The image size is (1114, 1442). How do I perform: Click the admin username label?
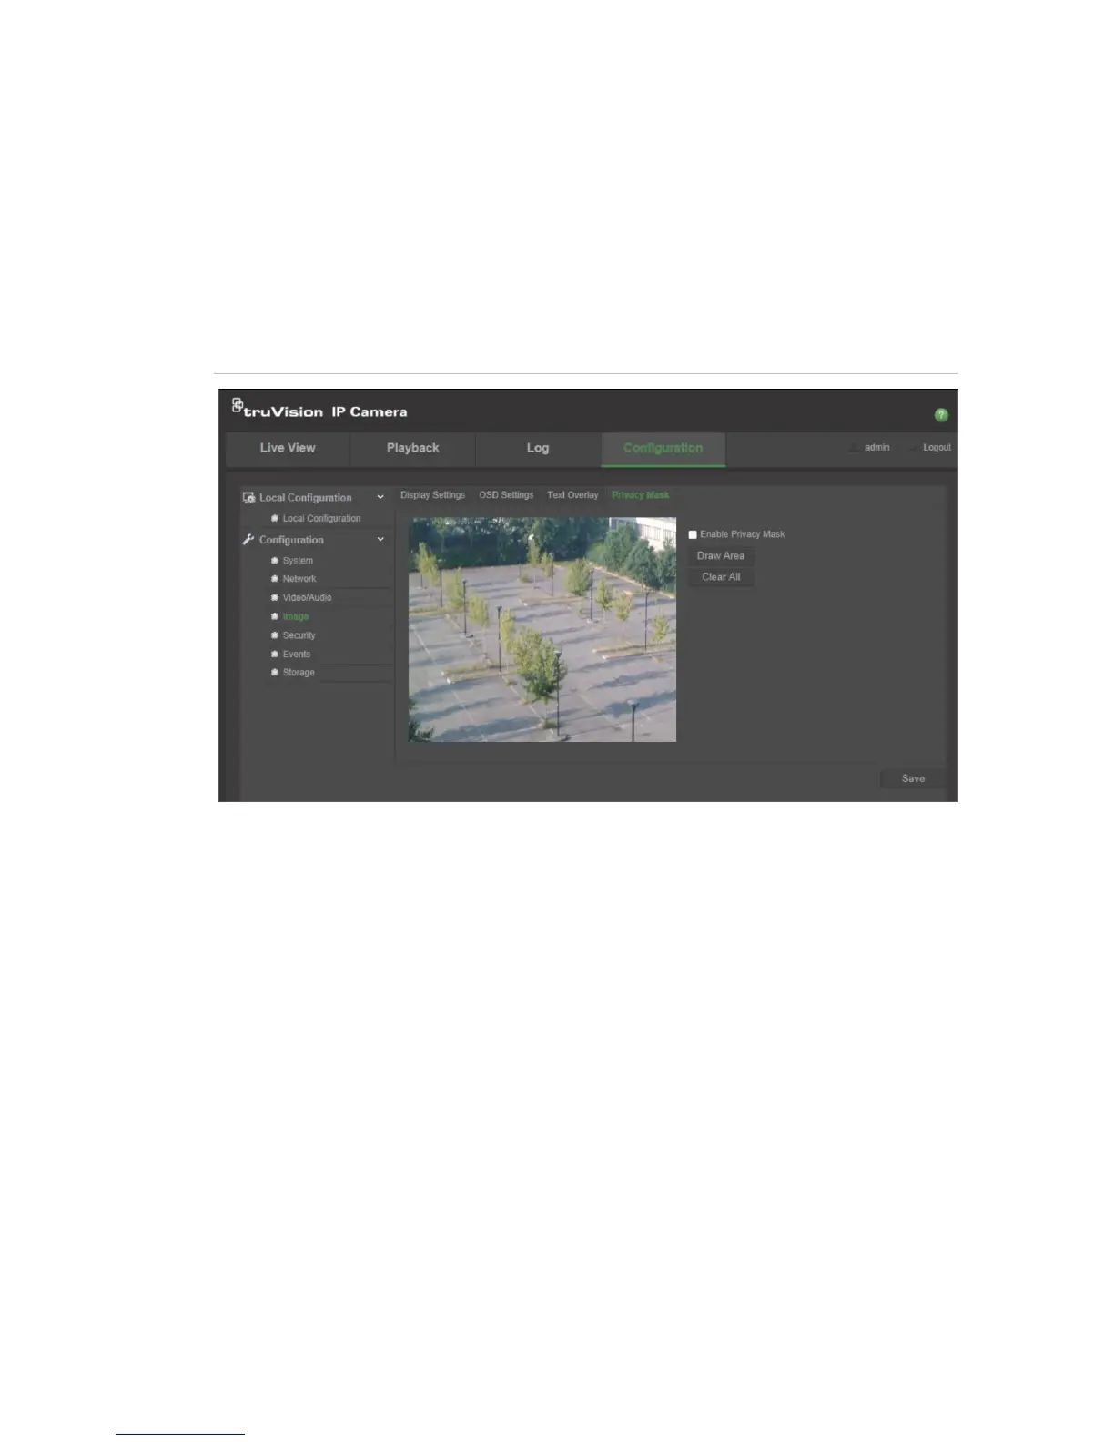877,448
